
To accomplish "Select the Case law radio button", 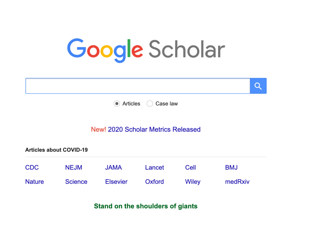I will (150, 104).
